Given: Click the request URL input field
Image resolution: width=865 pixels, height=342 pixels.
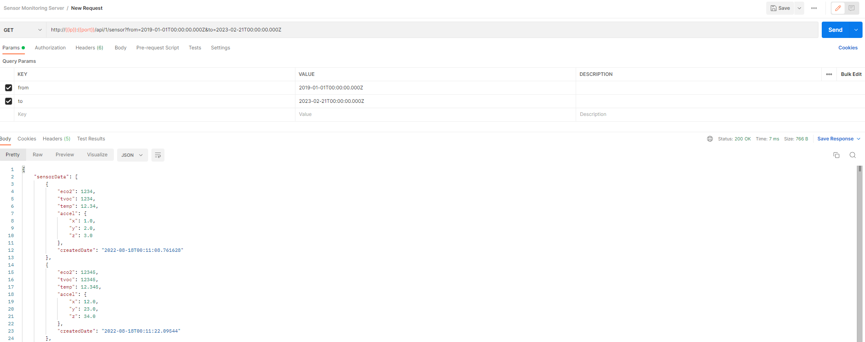Looking at the screenshot, I should click(x=432, y=30).
